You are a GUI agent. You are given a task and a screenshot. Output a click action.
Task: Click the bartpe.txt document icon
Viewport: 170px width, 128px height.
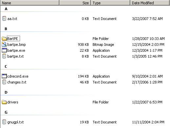4,56
